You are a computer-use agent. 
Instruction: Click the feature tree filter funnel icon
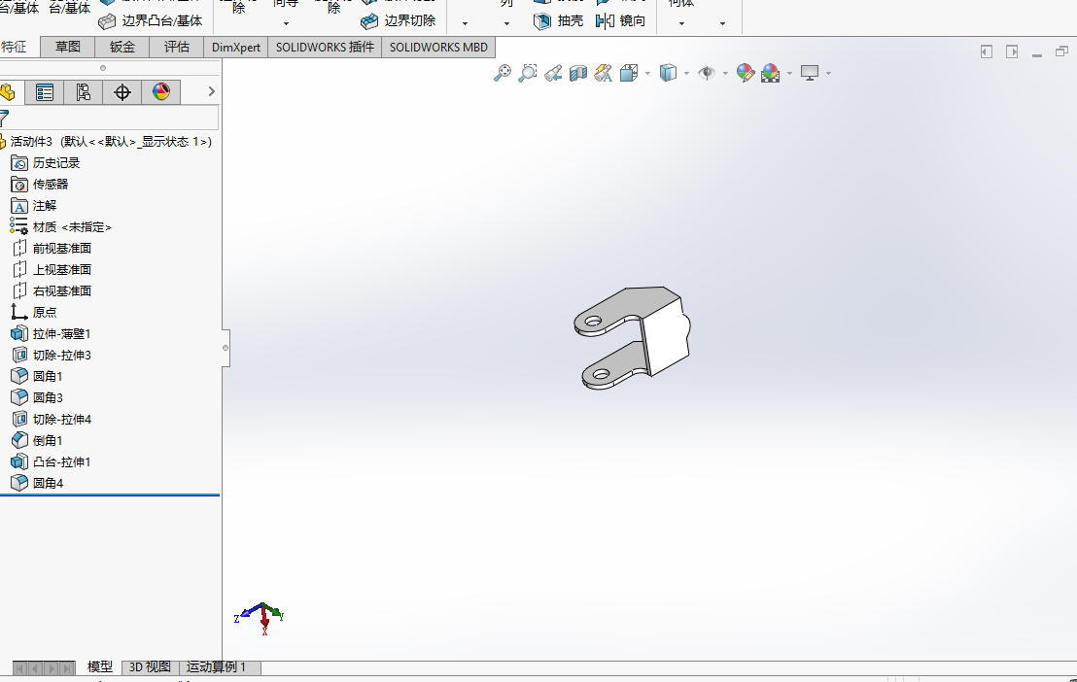[x=4, y=118]
